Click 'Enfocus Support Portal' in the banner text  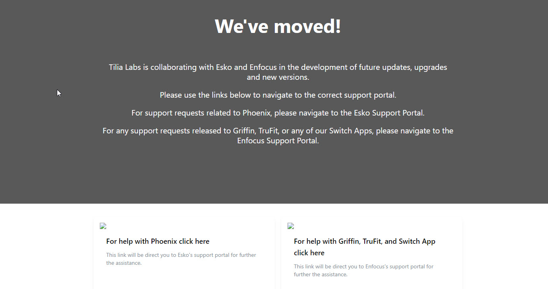coord(278,141)
